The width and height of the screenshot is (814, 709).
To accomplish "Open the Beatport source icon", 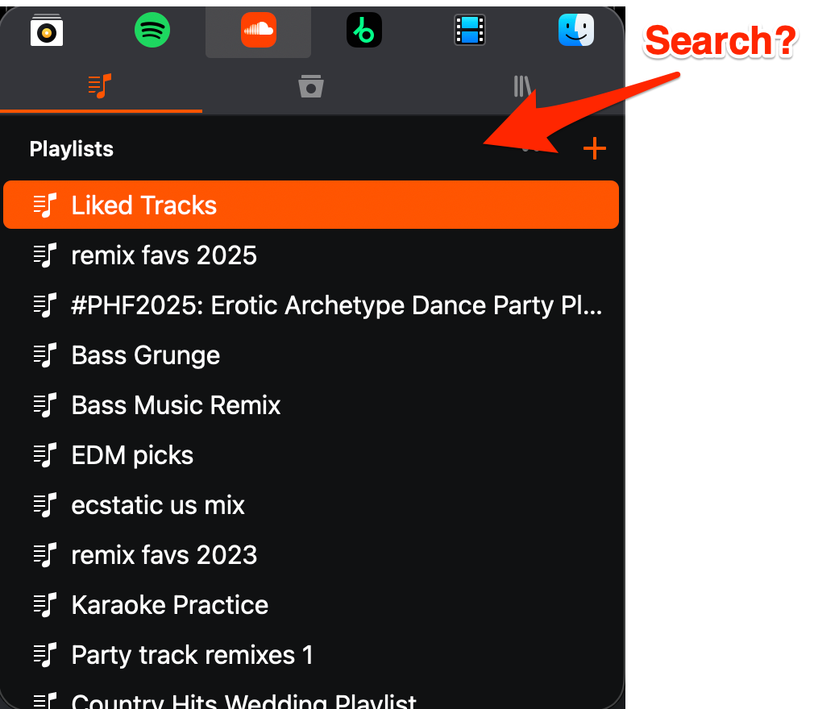I will coord(364,31).
